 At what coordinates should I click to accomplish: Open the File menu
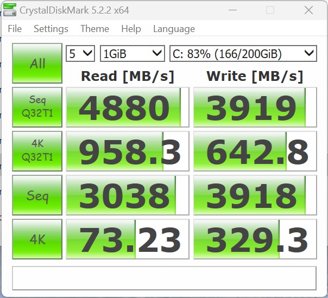[x=15, y=29]
